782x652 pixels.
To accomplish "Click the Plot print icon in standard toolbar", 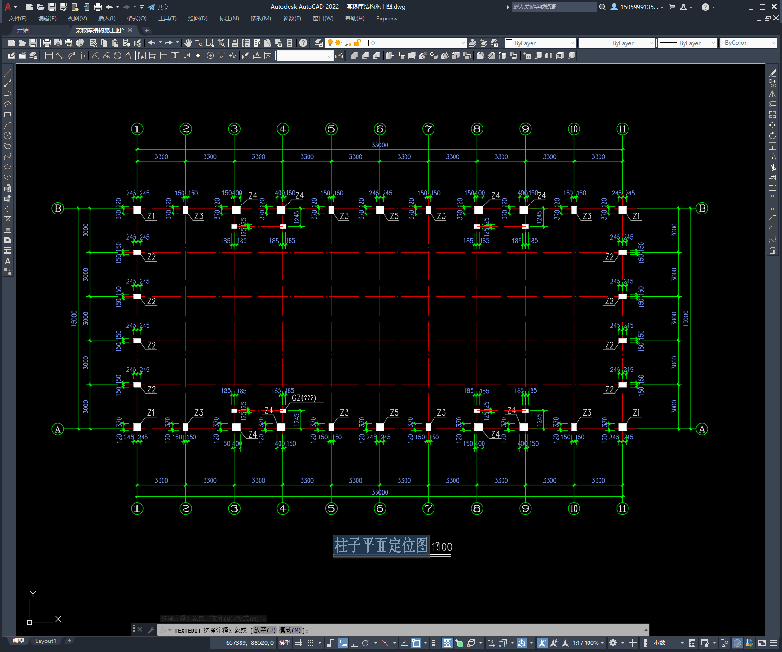I will click(x=47, y=43).
